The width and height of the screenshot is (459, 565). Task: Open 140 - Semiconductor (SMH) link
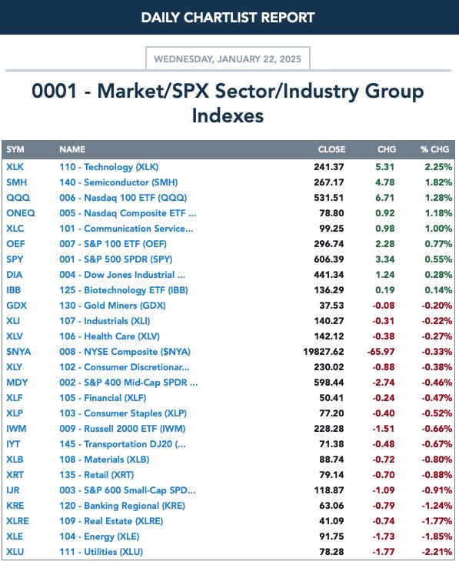coord(118,182)
